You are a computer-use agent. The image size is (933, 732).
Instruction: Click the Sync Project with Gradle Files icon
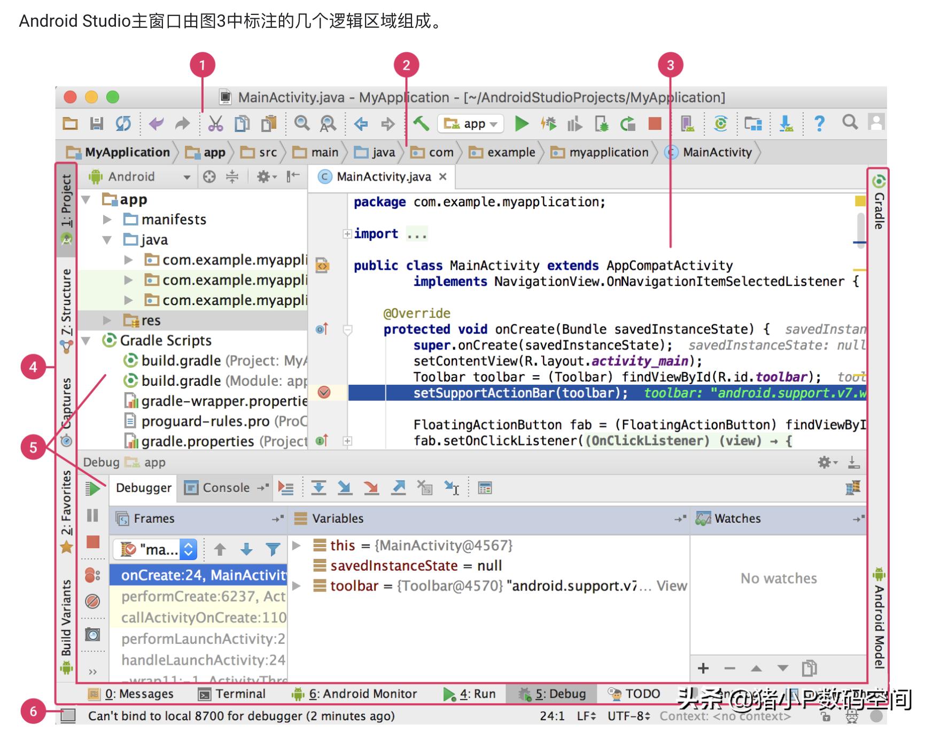click(x=721, y=124)
